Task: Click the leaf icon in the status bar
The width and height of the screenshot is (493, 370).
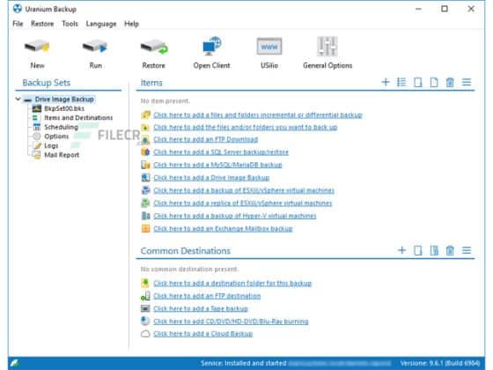Action: click(14, 363)
